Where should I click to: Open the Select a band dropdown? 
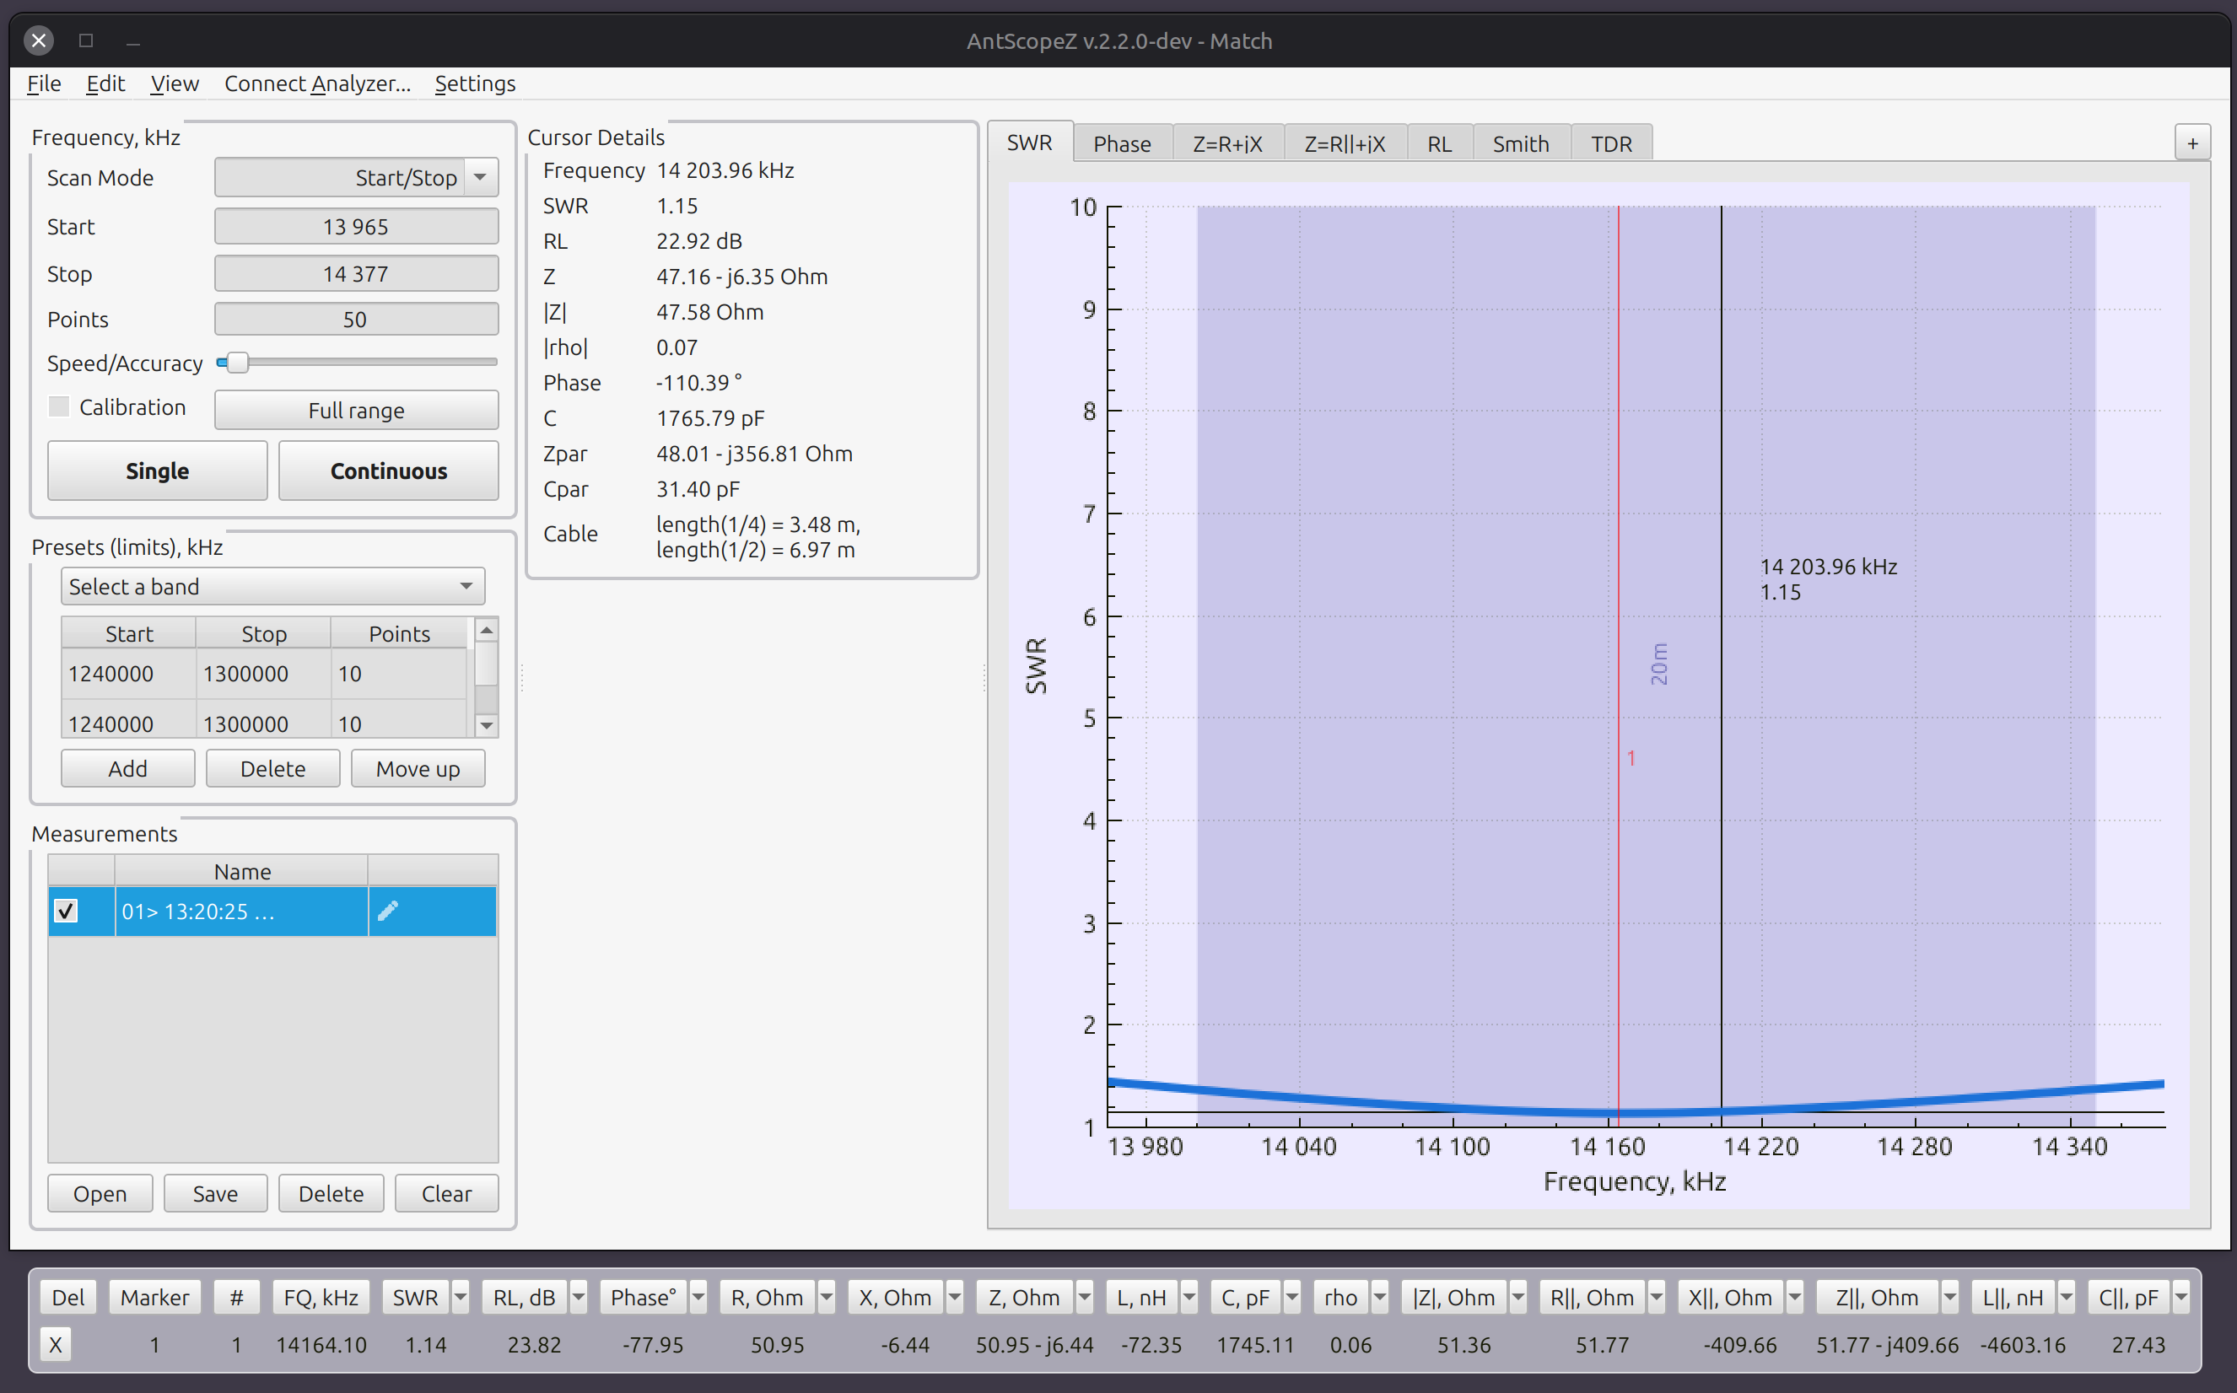point(272,587)
